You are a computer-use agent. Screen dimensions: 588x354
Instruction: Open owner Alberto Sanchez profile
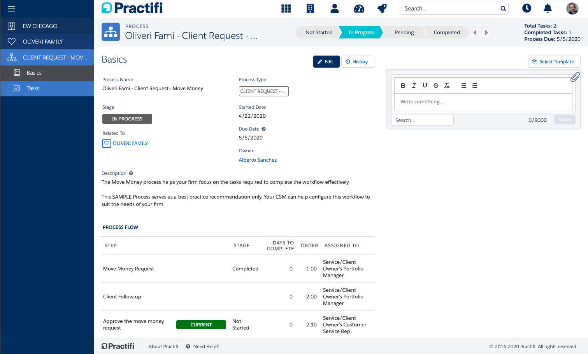pyautogui.click(x=258, y=160)
